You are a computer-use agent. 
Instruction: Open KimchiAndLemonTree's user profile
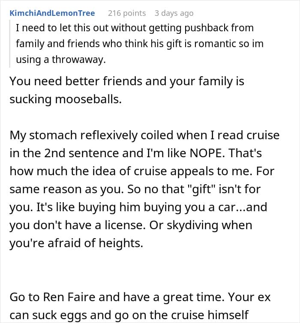pos(52,13)
